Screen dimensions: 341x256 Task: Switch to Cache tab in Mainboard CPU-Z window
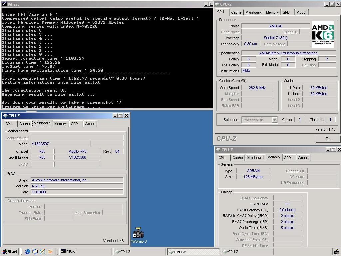pyautogui.click(x=24, y=124)
